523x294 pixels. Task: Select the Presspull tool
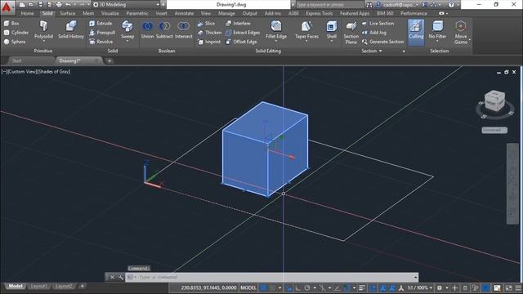tap(102, 33)
